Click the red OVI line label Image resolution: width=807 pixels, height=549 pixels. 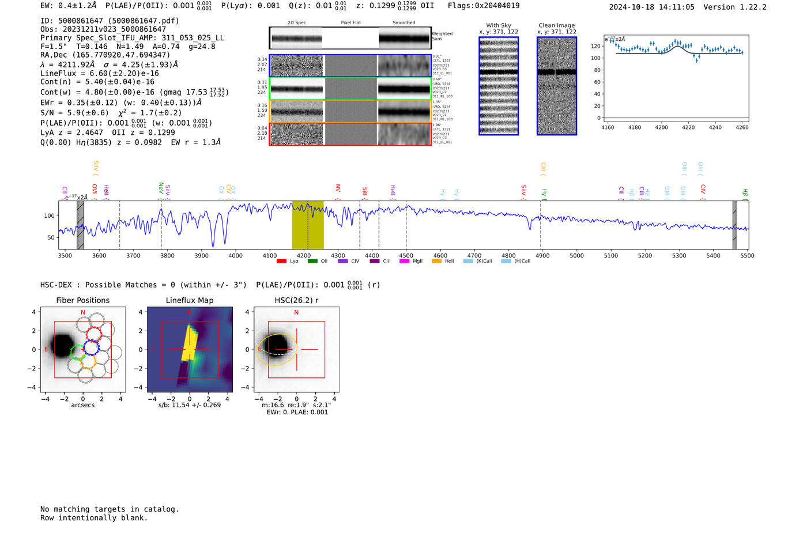95,189
